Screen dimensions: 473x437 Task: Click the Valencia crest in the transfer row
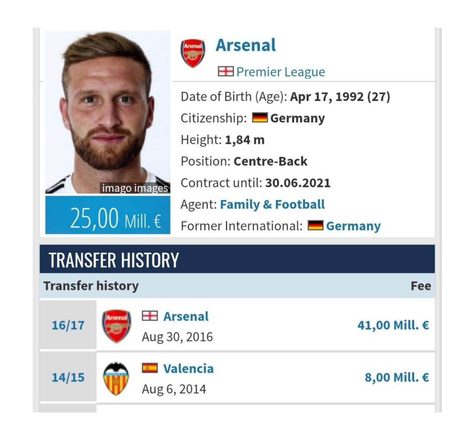coord(116,378)
